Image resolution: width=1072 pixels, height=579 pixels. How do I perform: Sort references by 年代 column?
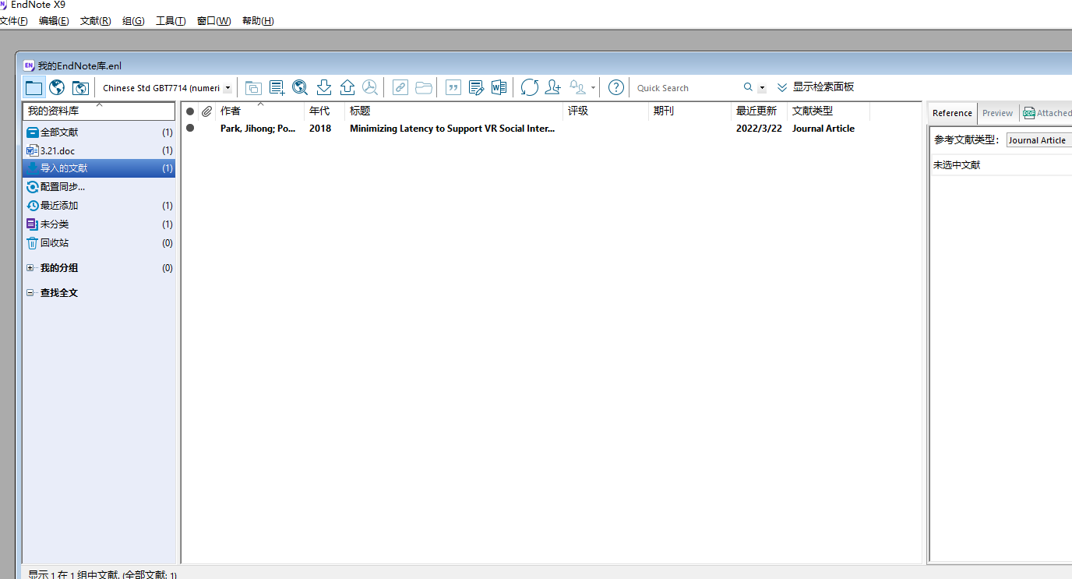(324, 111)
